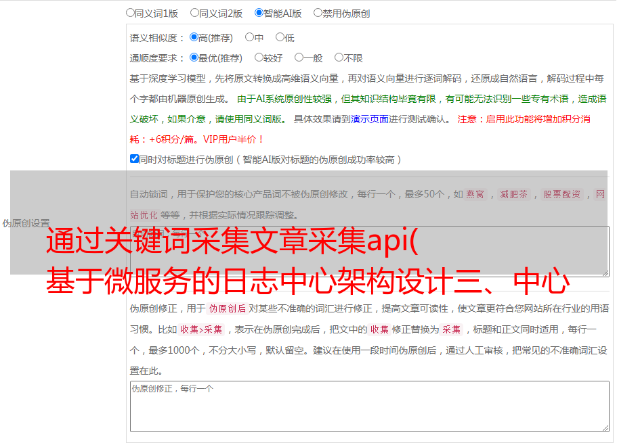Click the 伪原创后 highlighted tag
This screenshot has height=445, width=617.
(x=228, y=308)
